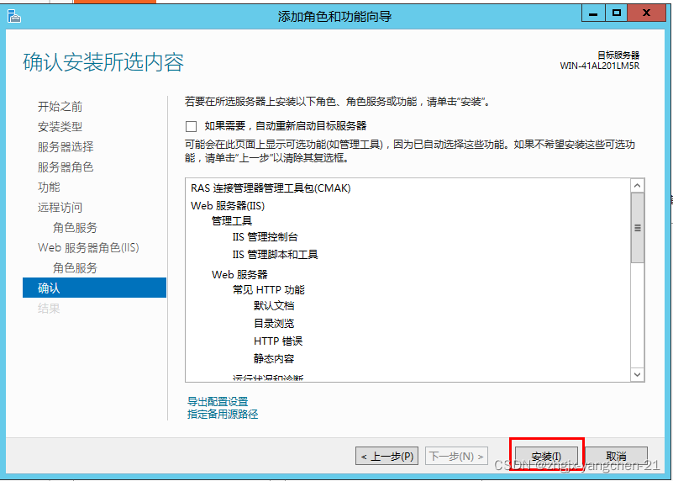Close the wizard window
Viewport: 673px width, 481px height.
(646, 13)
